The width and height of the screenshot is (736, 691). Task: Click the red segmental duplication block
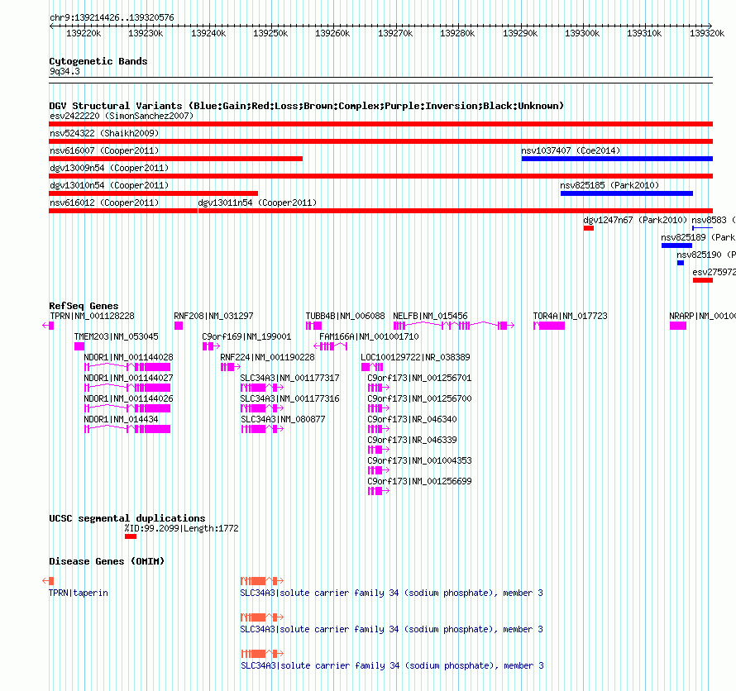[x=131, y=536]
